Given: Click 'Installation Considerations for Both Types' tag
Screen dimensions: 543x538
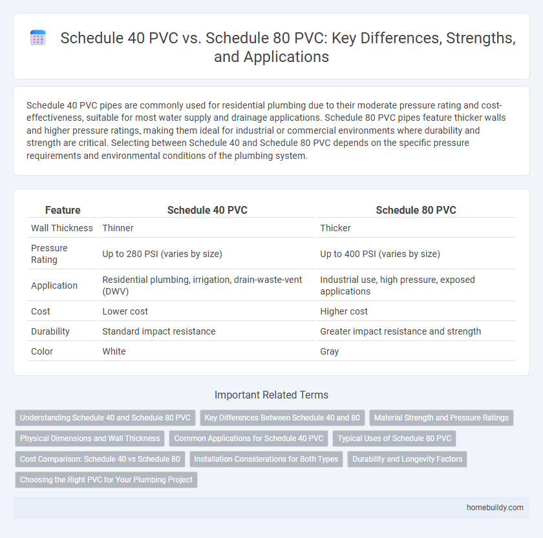Looking at the screenshot, I should tap(266, 459).
